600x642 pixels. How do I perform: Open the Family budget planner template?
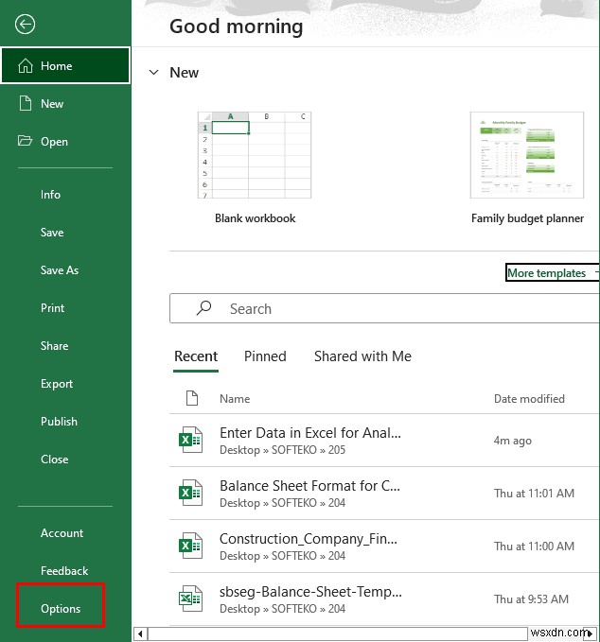click(527, 155)
